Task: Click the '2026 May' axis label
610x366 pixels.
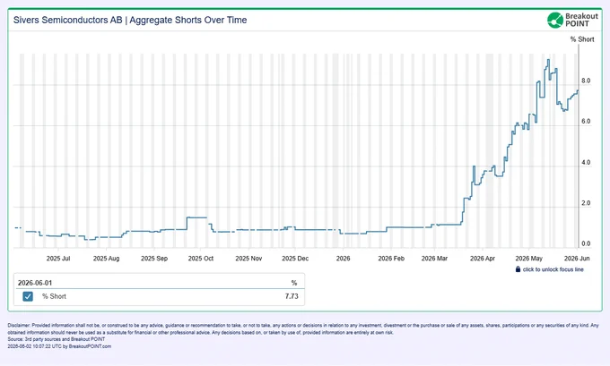Action: pyautogui.click(x=529, y=259)
